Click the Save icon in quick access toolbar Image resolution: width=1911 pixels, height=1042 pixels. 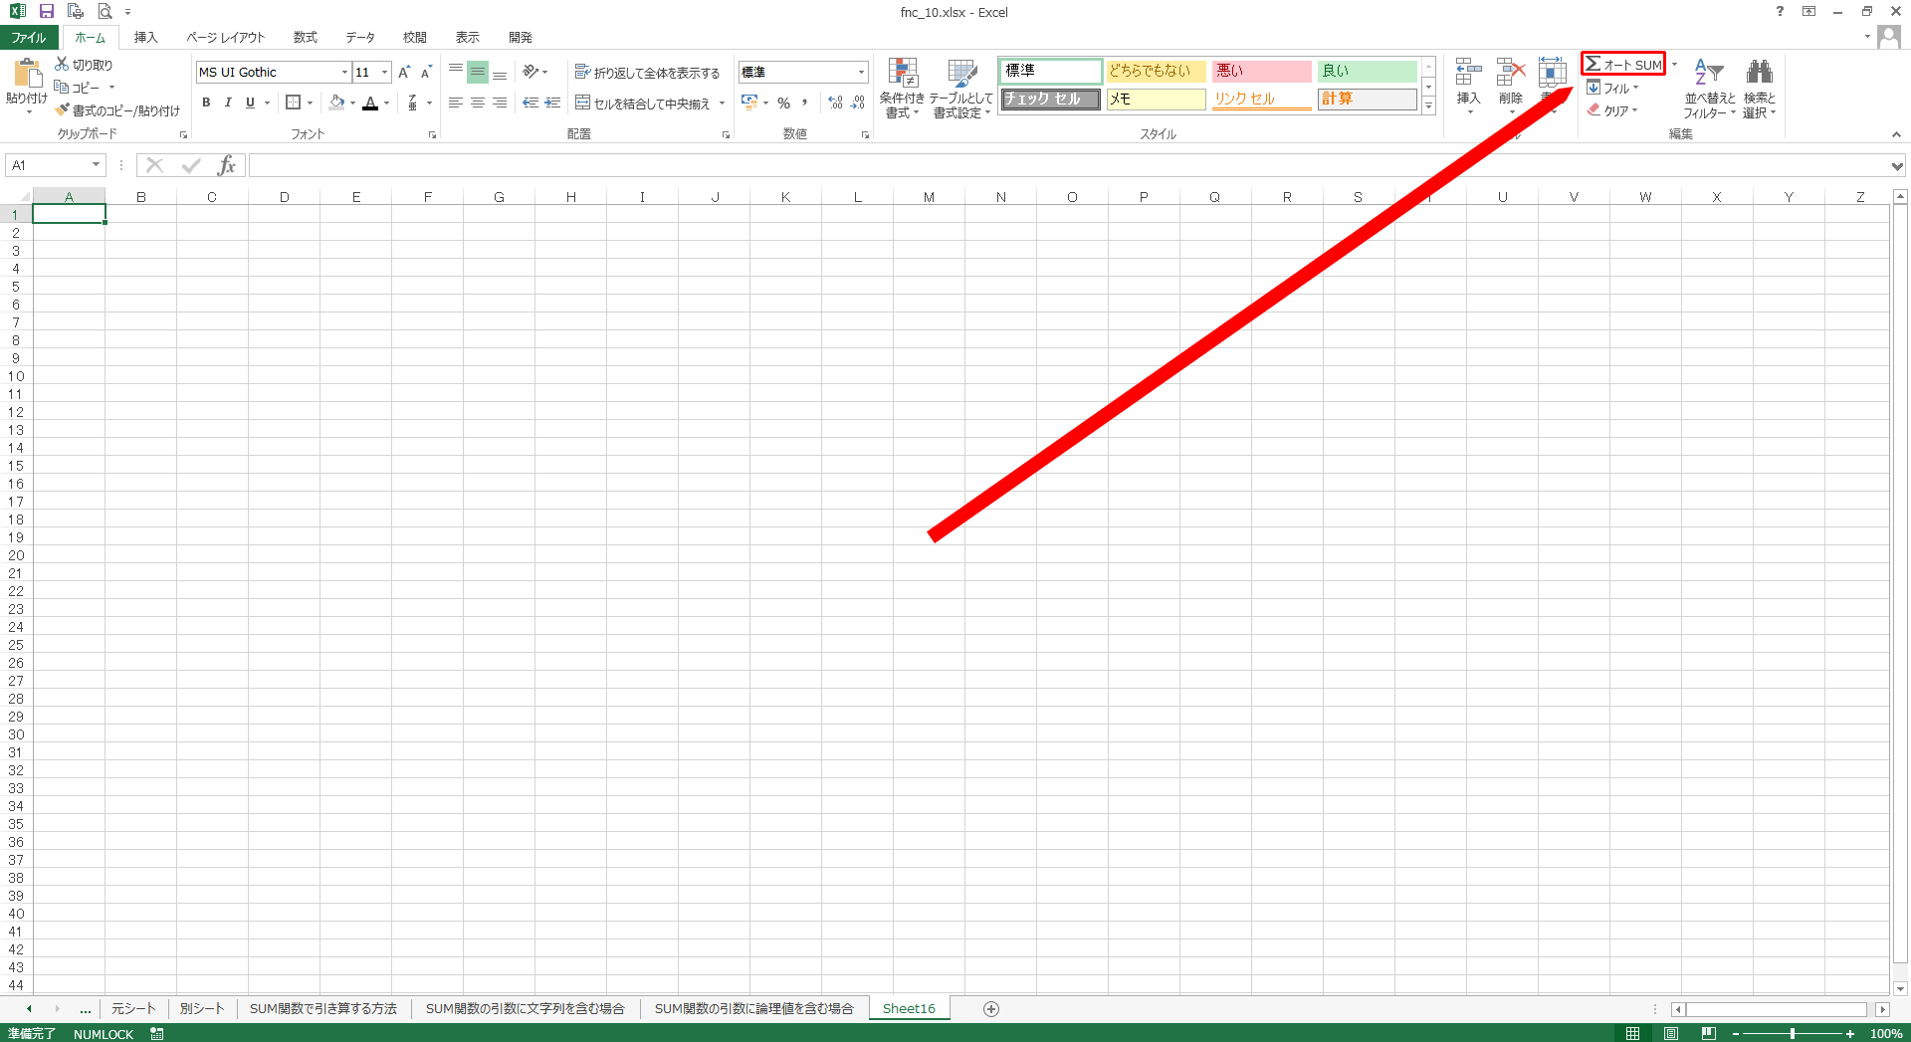46,12
